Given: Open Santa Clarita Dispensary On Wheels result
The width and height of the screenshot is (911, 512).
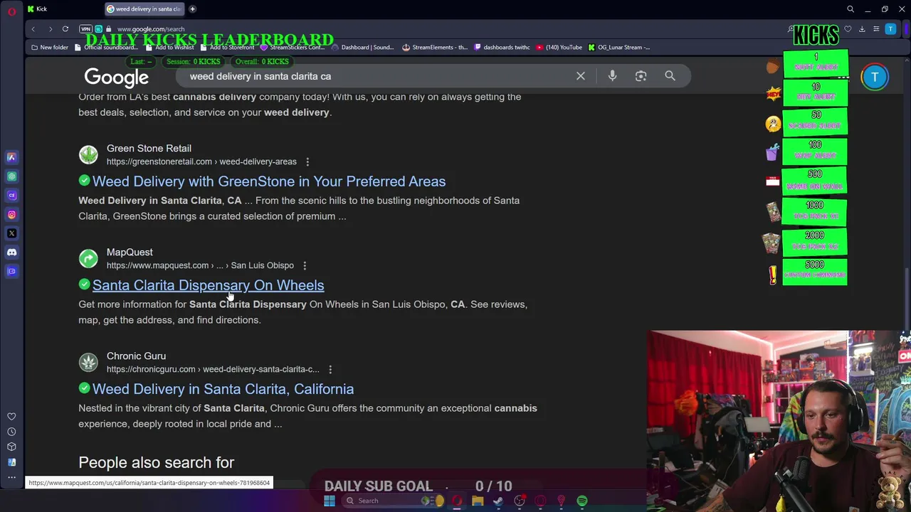Looking at the screenshot, I should point(208,285).
